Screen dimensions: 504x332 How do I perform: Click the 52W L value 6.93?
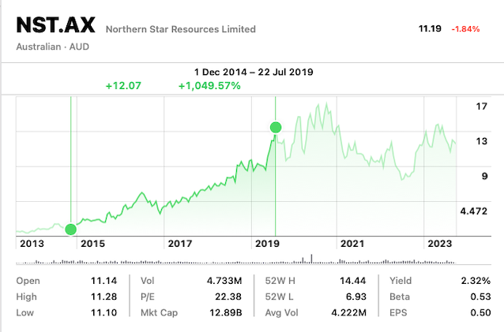(x=355, y=297)
